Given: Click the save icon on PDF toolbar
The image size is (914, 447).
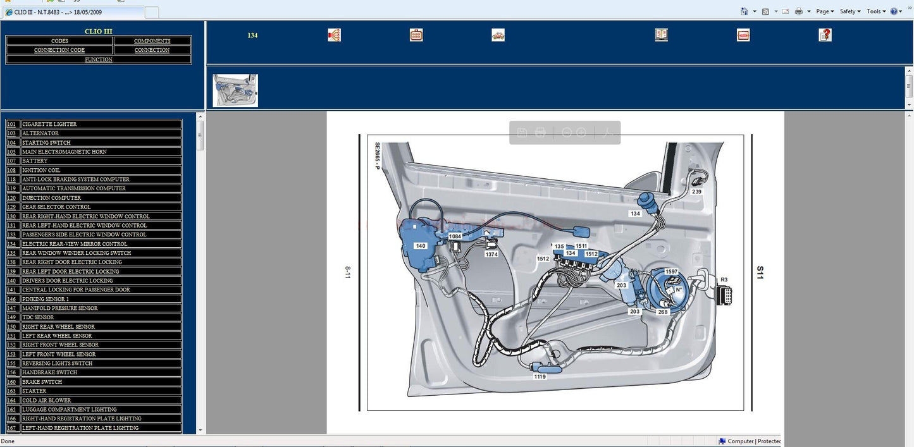Looking at the screenshot, I should click(x=522, y=133).
